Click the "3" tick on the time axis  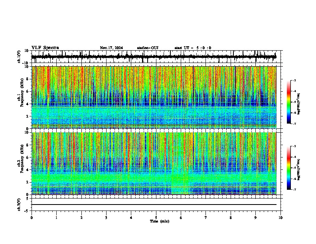pyautogui.click(x=106, y=218)
